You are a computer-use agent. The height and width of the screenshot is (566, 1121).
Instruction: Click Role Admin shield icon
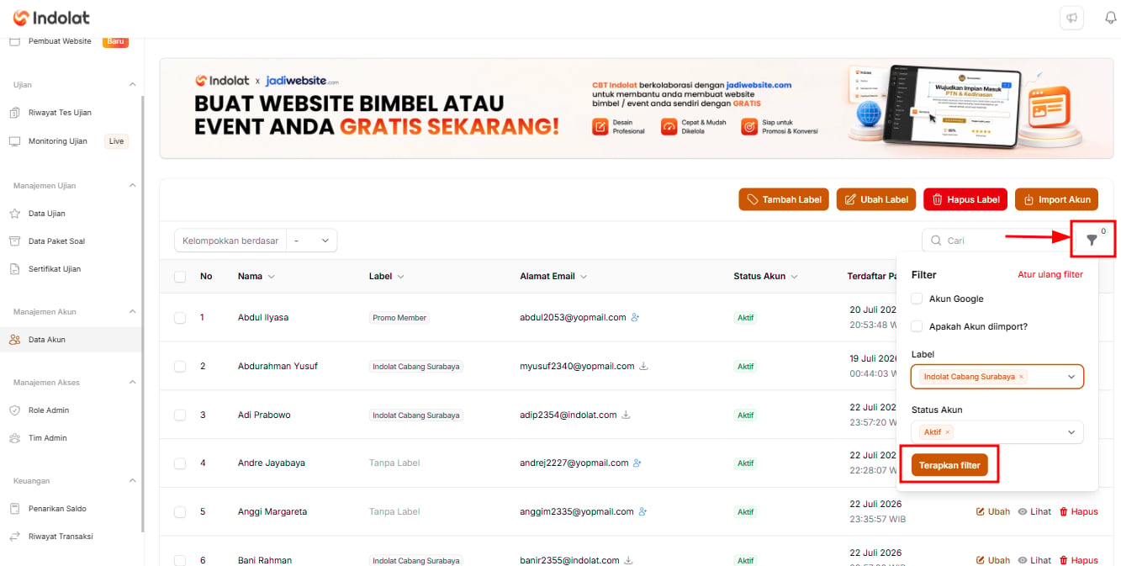point(14,410)
